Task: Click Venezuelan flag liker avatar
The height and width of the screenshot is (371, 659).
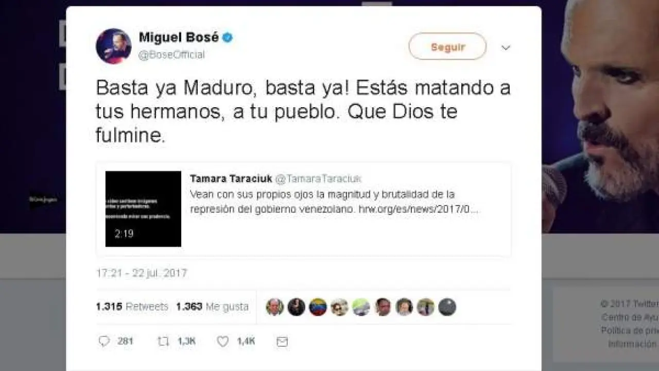Action: (x=318, y=307)
